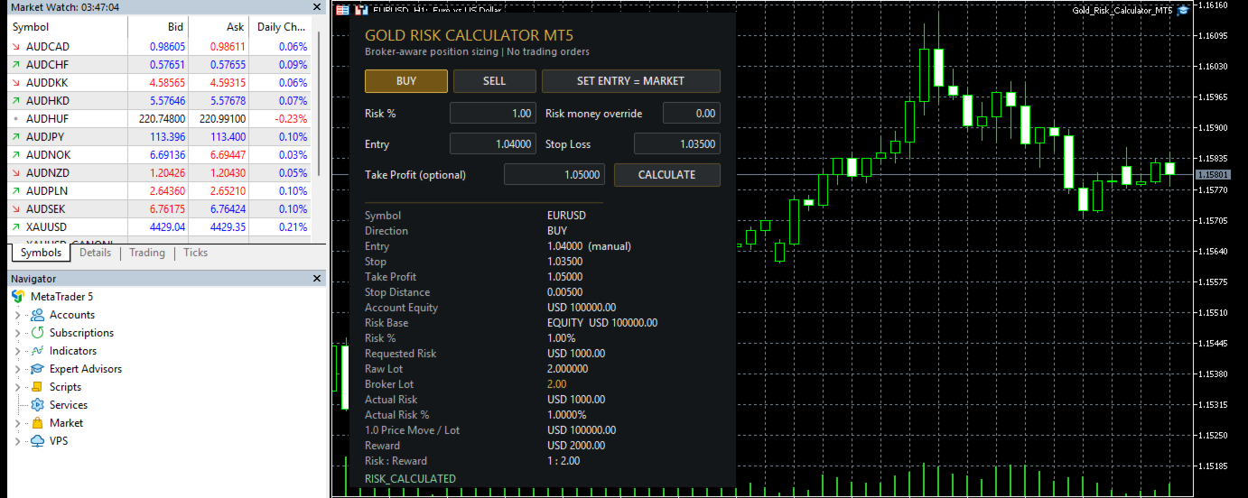
Task: Click the AUDHUF daily change -0.23%
Action: (290, 119)
